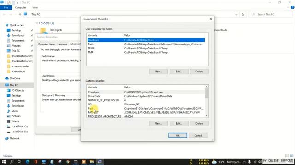The width and height of the screenshot is (295, 165).
Task: Click the This PC address bar path
Action: point(35,14)
